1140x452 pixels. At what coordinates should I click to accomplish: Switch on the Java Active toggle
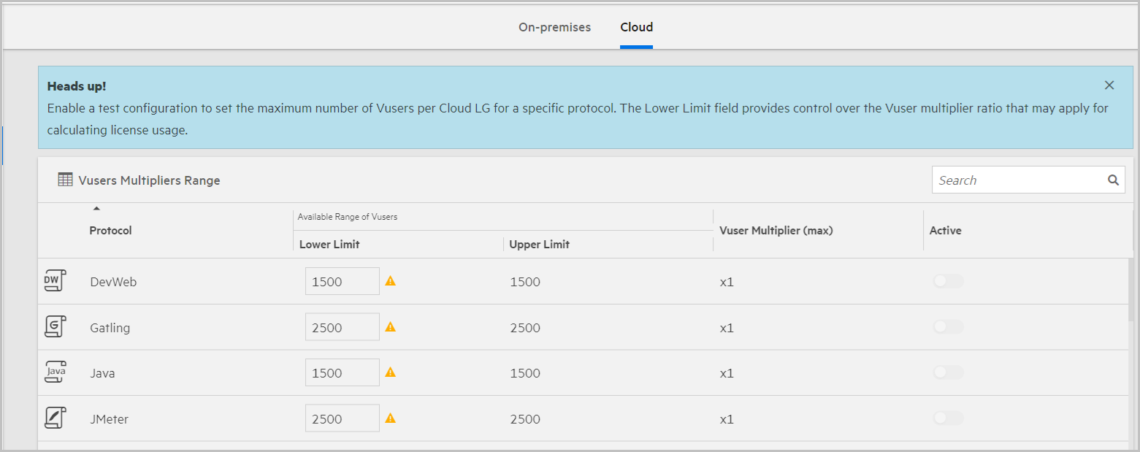(x=948, y=372)
